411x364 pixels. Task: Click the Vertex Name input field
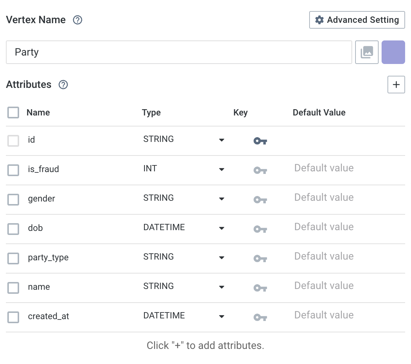(179, 52)
